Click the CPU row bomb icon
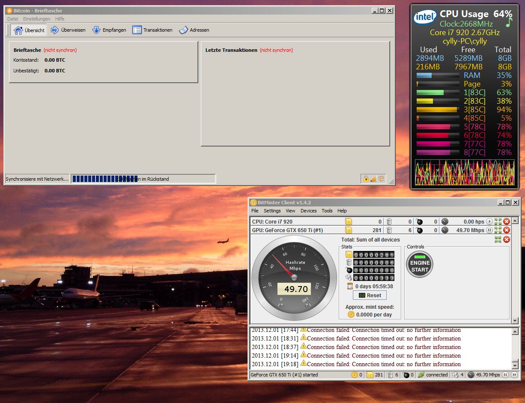The width and height of the screenshot is (525, 403). pos(419,221)
